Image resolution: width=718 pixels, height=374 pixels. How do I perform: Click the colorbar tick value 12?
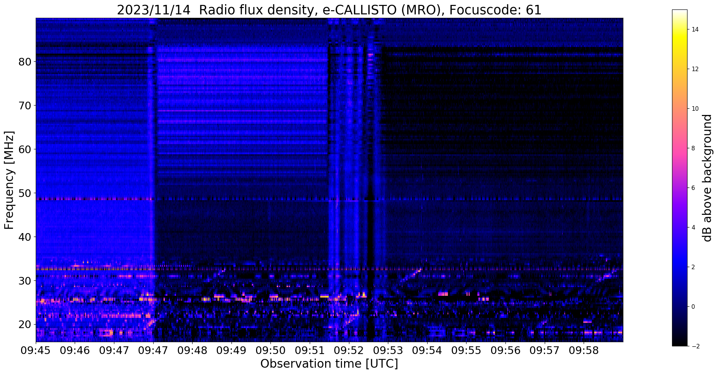pos(695,69)
